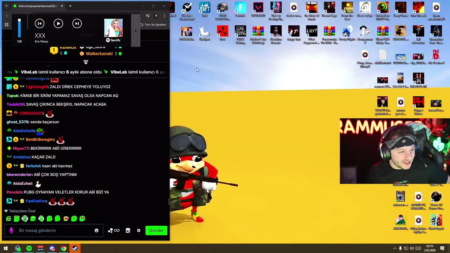The height and width of the screenshot is (253, 450).
Task: Open a new Chrome tab
Action: click(x=70, y=6)
